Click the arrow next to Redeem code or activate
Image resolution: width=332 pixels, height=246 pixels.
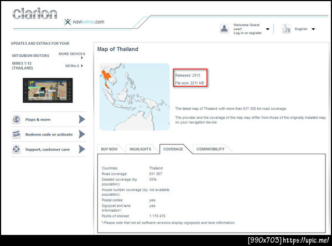click(82, 134)
